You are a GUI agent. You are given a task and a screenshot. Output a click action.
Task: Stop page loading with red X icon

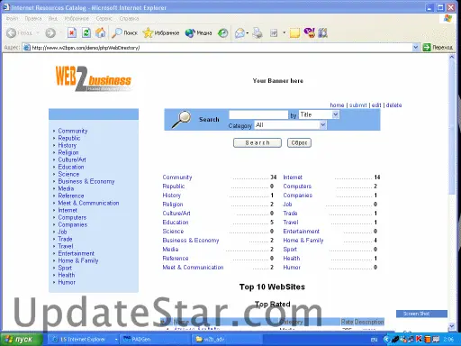(71, 32)
